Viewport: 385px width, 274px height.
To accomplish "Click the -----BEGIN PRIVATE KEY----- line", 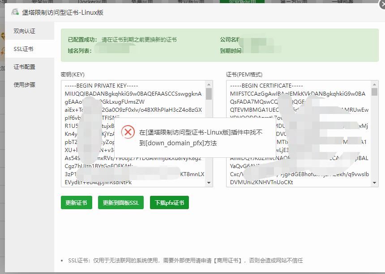I will 102,86.
